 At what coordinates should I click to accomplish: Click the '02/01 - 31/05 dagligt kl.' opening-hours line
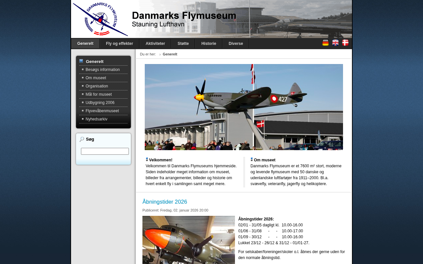(x=270, y=225)
